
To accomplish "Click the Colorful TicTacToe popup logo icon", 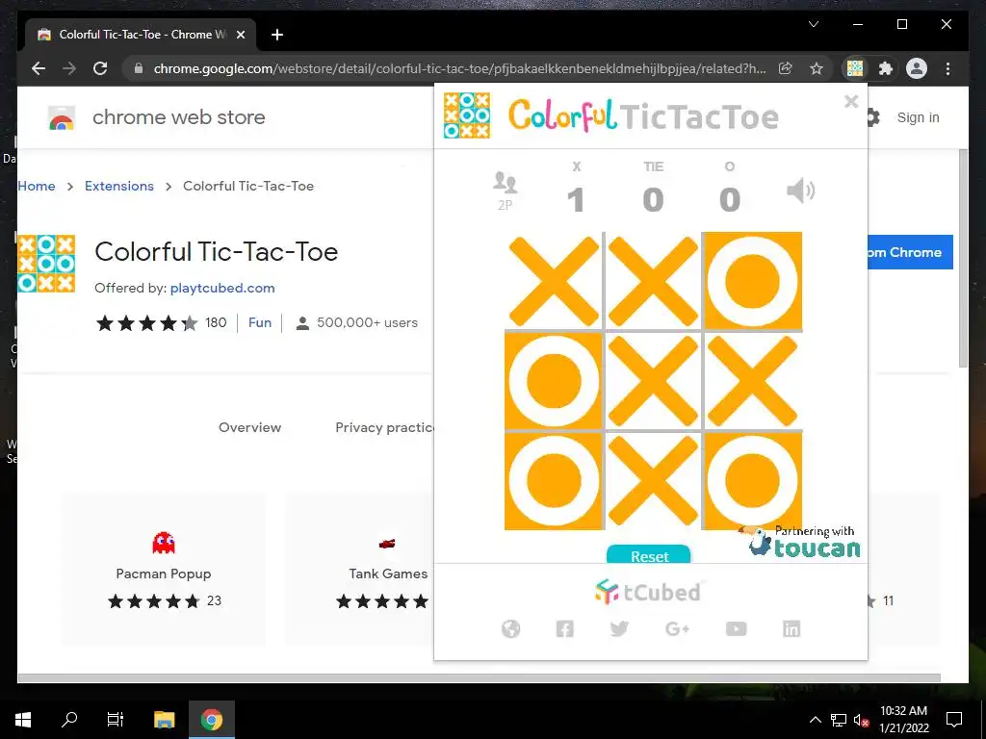I will [467, 115].
